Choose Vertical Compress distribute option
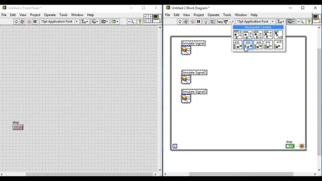322x181 pixels. pyautogui.click(x=278, y=35)
